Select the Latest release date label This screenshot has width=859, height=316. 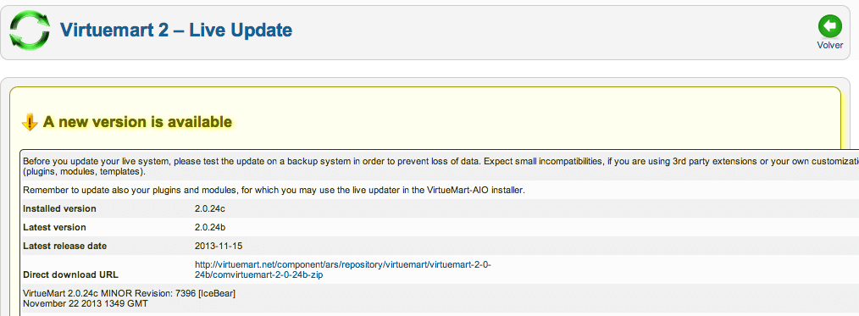[x=64, y=246]
